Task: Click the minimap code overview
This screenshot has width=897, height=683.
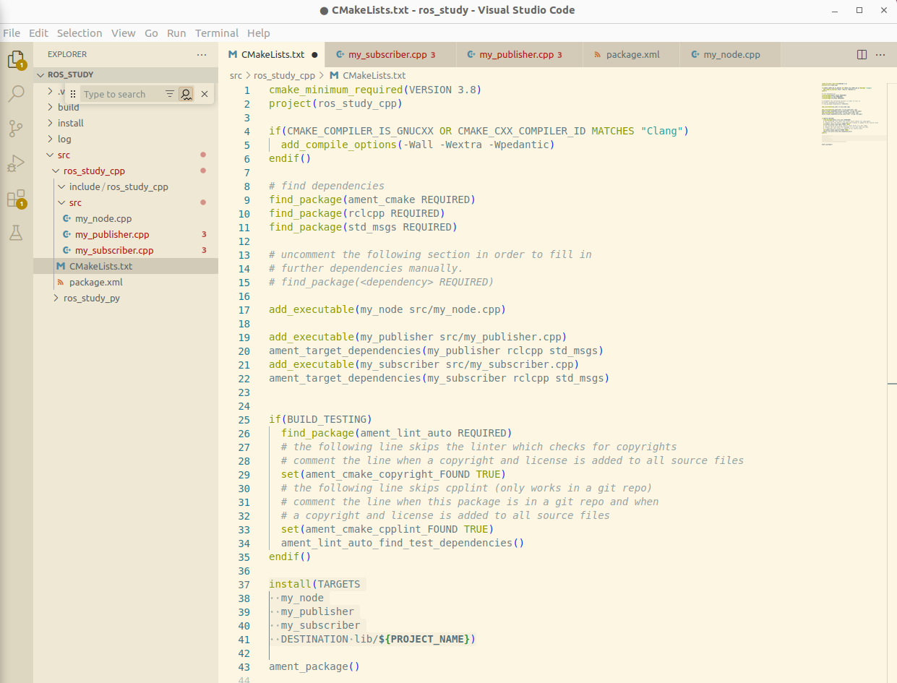Action: (x=853, y=116)
